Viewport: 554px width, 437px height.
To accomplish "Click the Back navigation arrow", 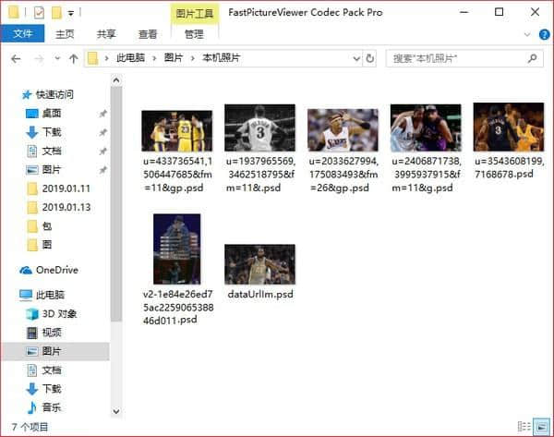I will [x=16, y=58].
